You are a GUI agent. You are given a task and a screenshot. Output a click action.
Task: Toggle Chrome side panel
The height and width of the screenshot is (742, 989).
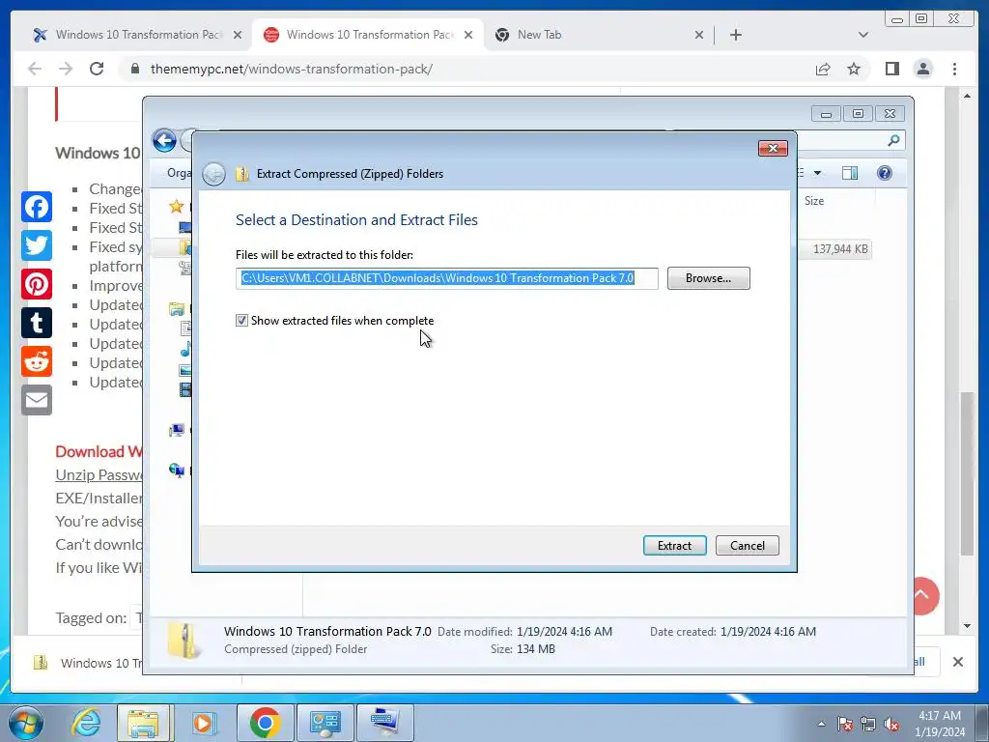point(891,69)
